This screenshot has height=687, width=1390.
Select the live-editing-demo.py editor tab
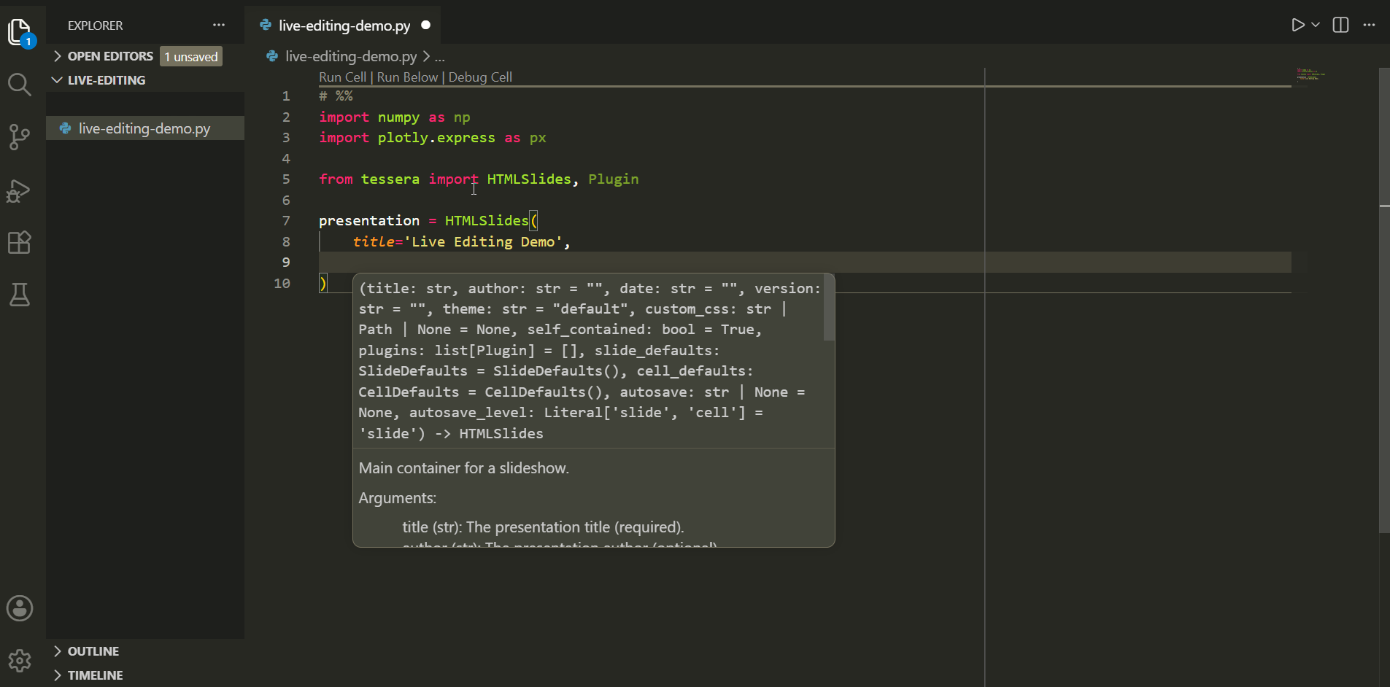click(344, 26)
